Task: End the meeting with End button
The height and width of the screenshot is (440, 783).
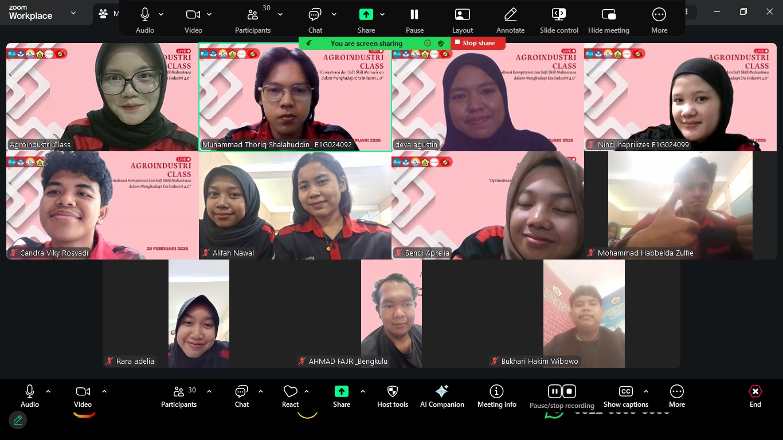Action: pos(755,396)
